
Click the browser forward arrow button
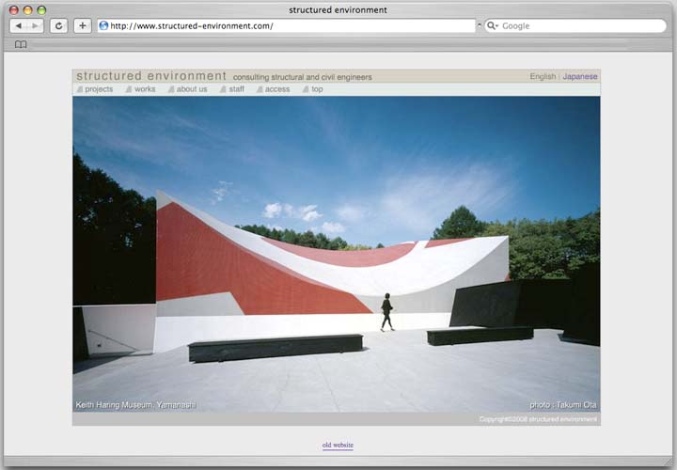tap(36, 26)
